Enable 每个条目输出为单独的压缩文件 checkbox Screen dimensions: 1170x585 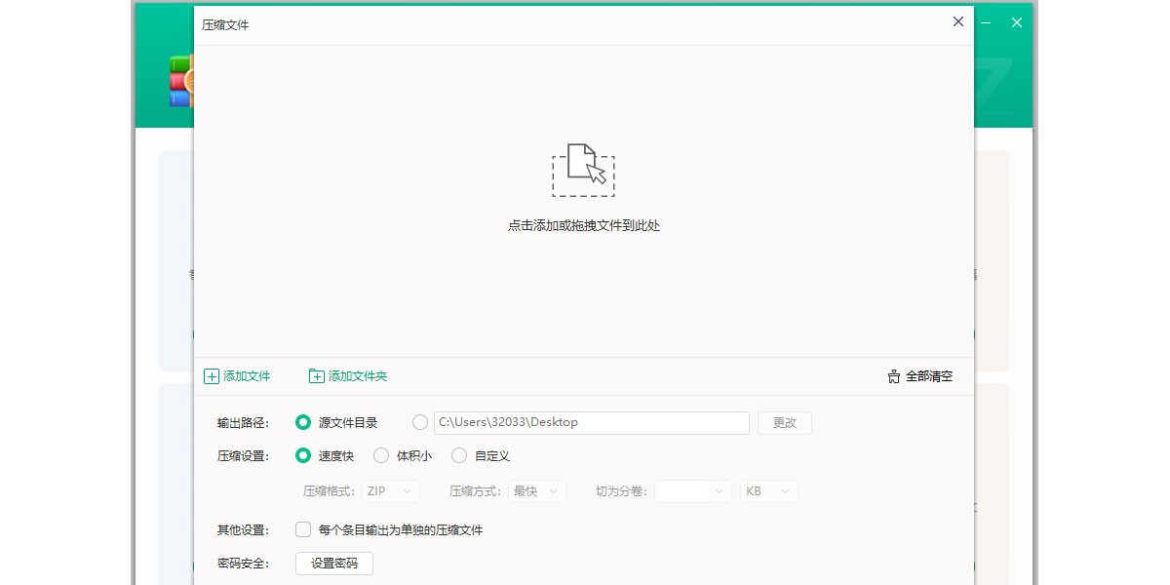(303, 530)
